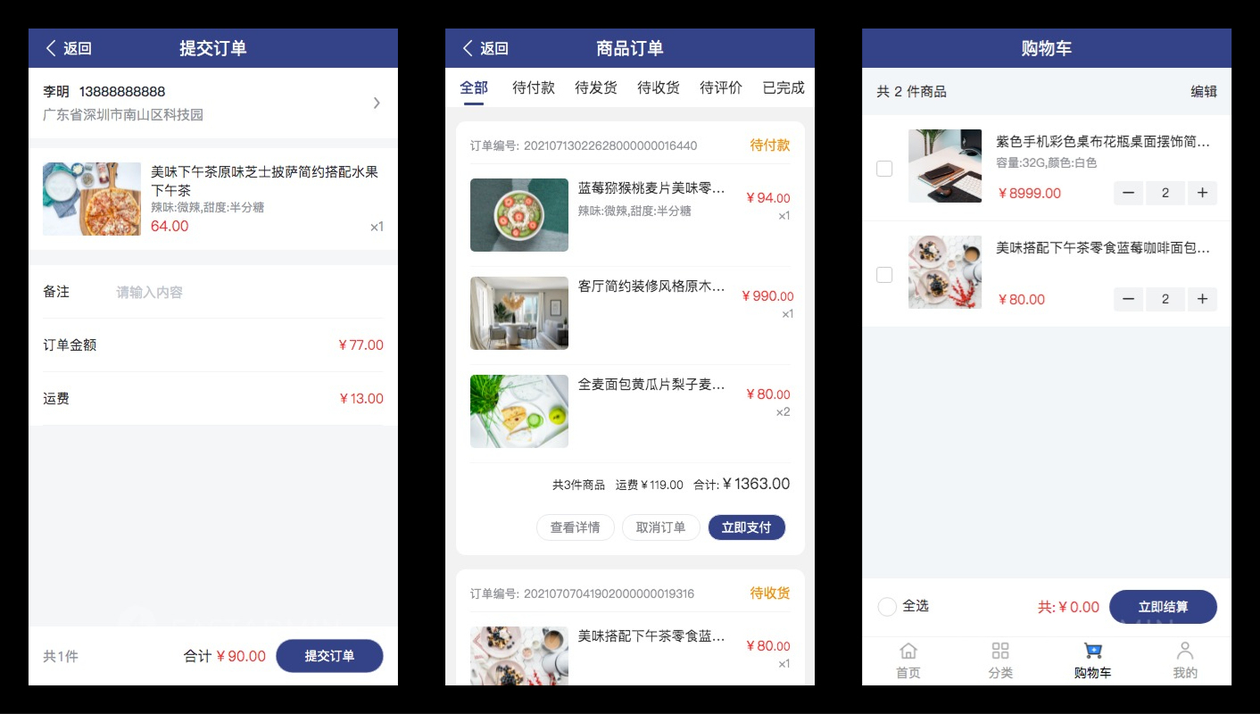The height and width of the screenshot is (714, 1260).
Task: Go back from the 商品订单 screen
Action: click(485, 48)
